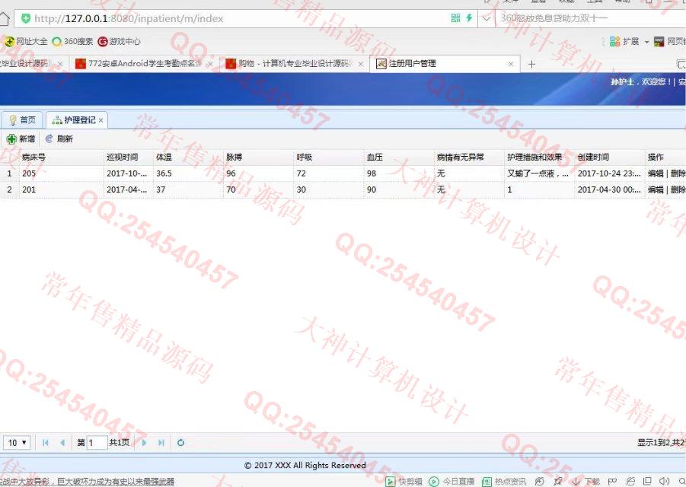
Task: Focus the 360 search box
Action: pos(591,18)
